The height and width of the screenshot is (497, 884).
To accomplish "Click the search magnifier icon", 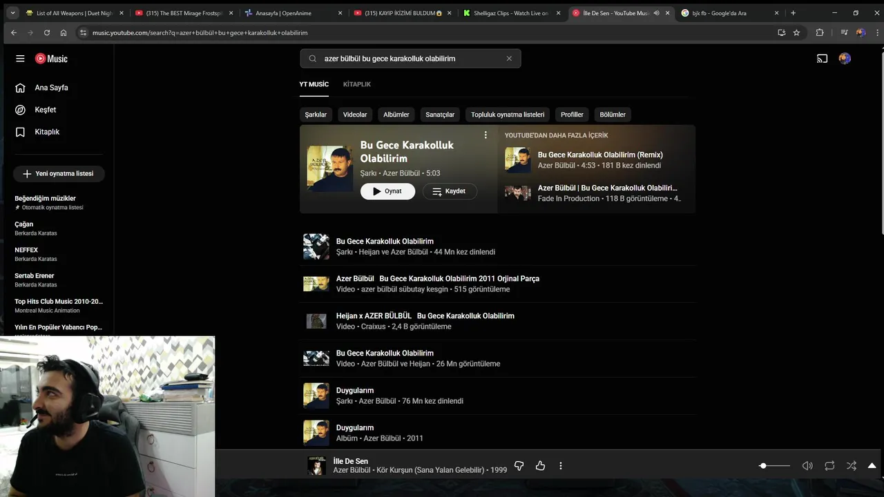I will click(312, 59).
